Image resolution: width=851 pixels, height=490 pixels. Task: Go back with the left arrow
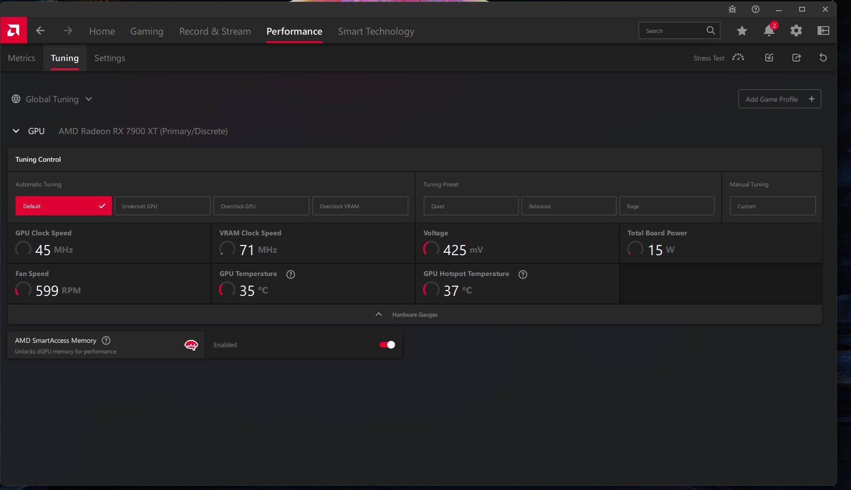click(40, 31)
